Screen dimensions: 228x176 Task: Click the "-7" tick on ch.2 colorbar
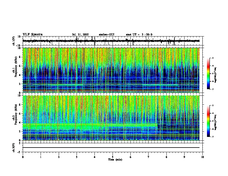[212, 137]
